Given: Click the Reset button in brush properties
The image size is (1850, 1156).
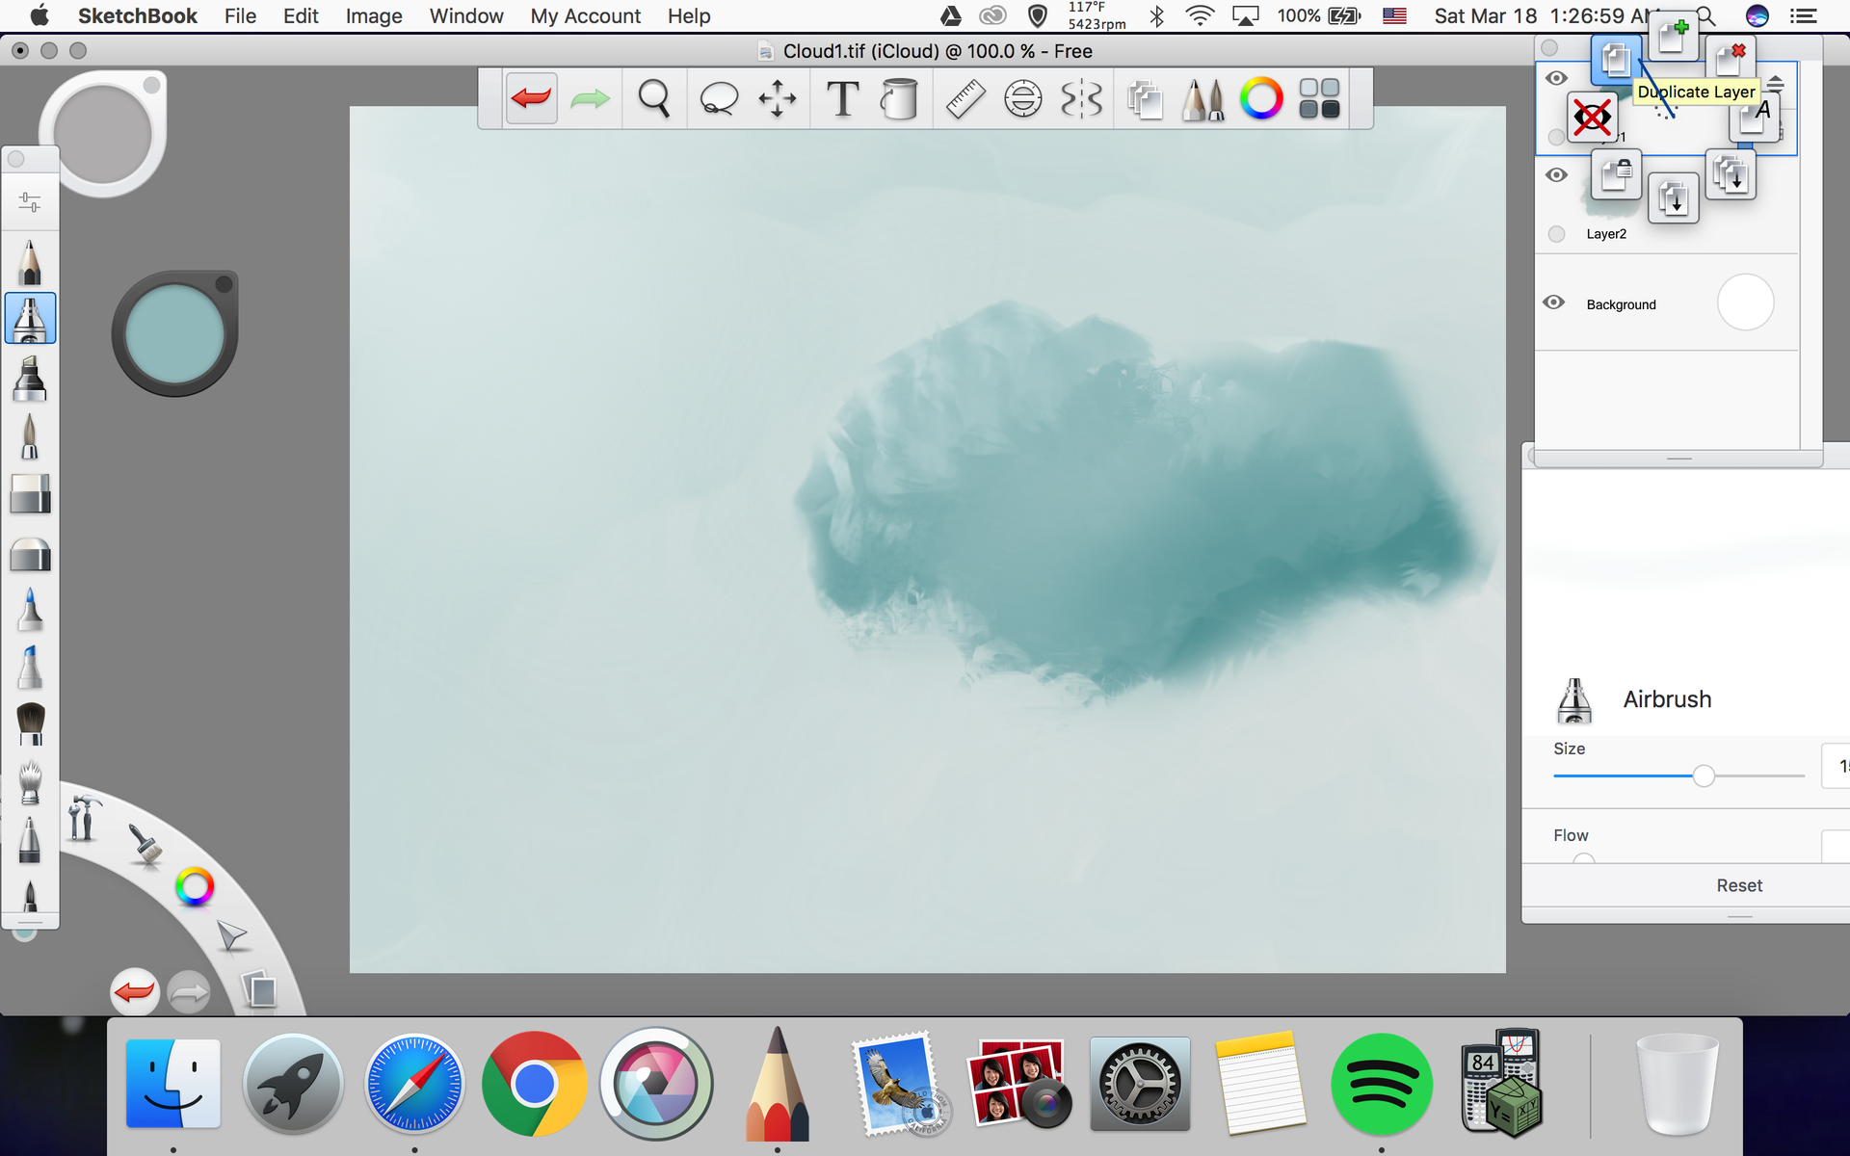Looking at the screenshot, I should point(1738,885).
